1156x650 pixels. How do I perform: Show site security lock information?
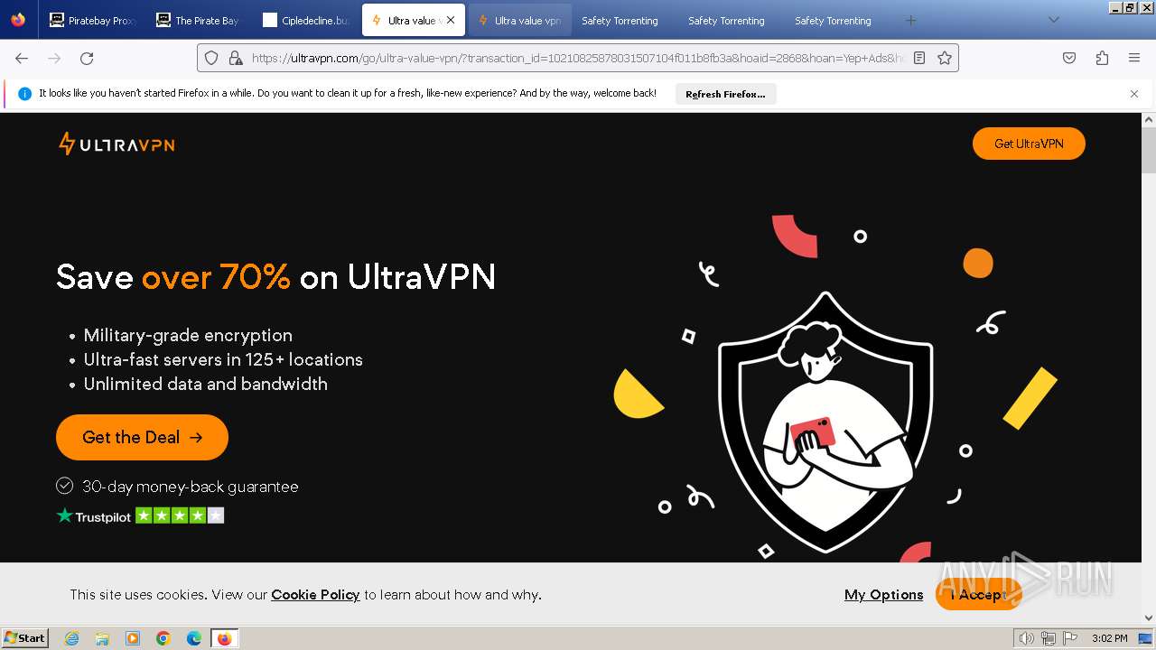tap(236, 58)
